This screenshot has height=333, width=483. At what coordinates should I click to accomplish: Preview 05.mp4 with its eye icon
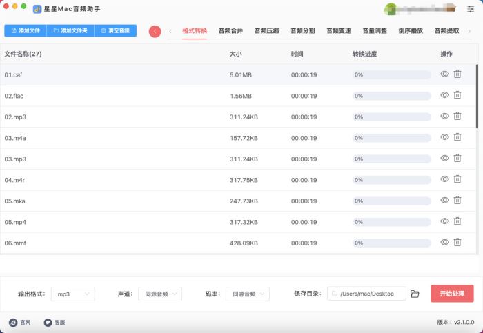tap(444, 221)
